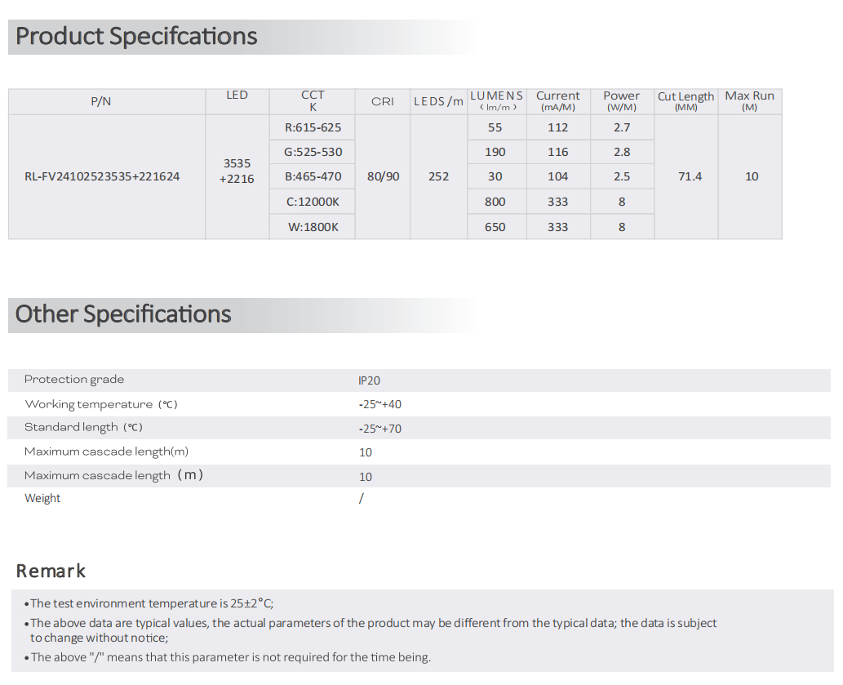The width and height of the screenshot is (843, 685).
Task: Select the part number RL-FV24102523535+221624 cell
Action: 103,176
